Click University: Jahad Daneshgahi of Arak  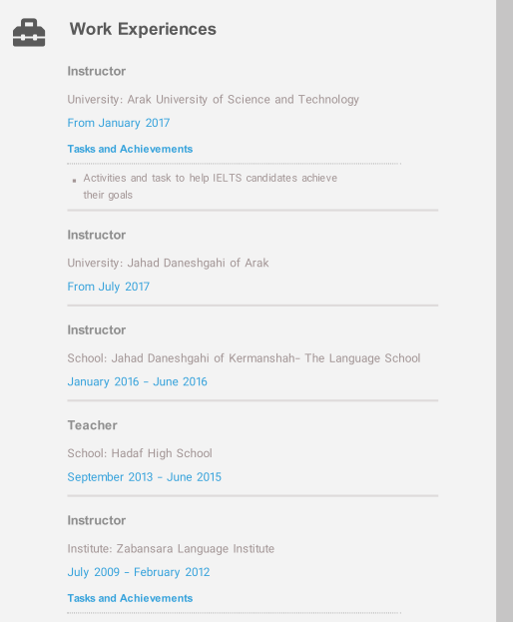(x=168, y=263)
